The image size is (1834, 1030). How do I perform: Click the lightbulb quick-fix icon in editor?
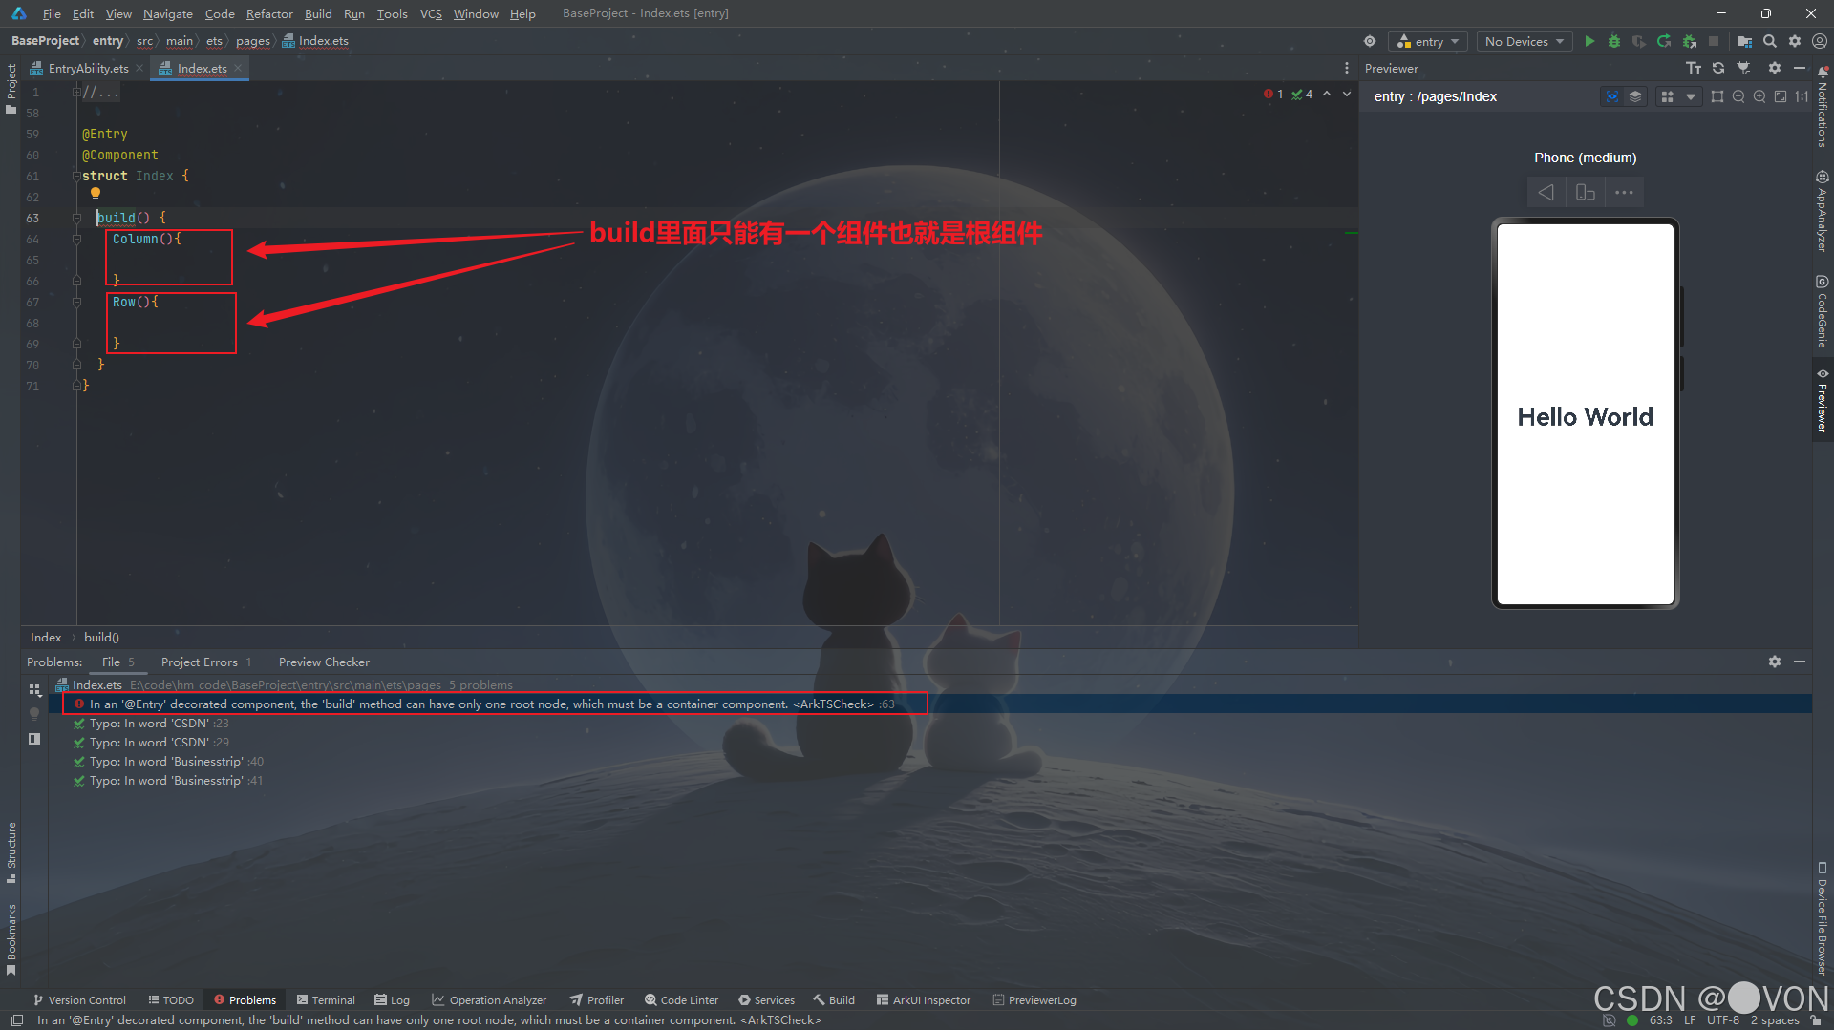tap(96, 194)
